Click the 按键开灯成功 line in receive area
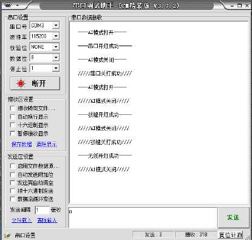This screenshot has width=252, height=240. (105, 115)
